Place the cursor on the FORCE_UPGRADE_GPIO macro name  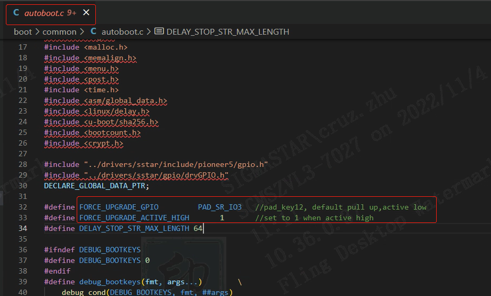pos(118,207)
